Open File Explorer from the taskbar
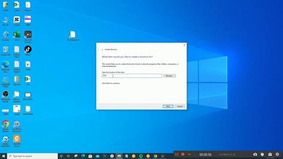This screenshot has width=283, height=159. click(119, 156)
